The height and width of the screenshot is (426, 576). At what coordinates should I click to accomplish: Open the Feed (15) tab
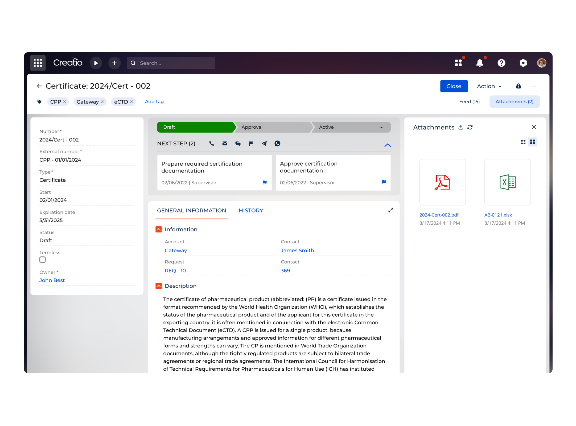pyautogui.click(x=469, y=101)
